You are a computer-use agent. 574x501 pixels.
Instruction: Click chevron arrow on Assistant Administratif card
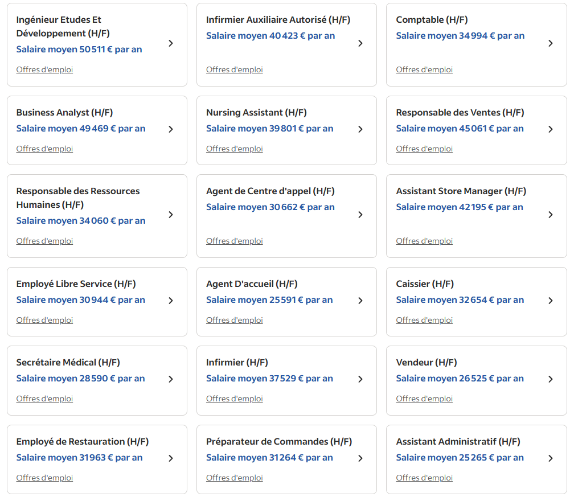point(551,458)
